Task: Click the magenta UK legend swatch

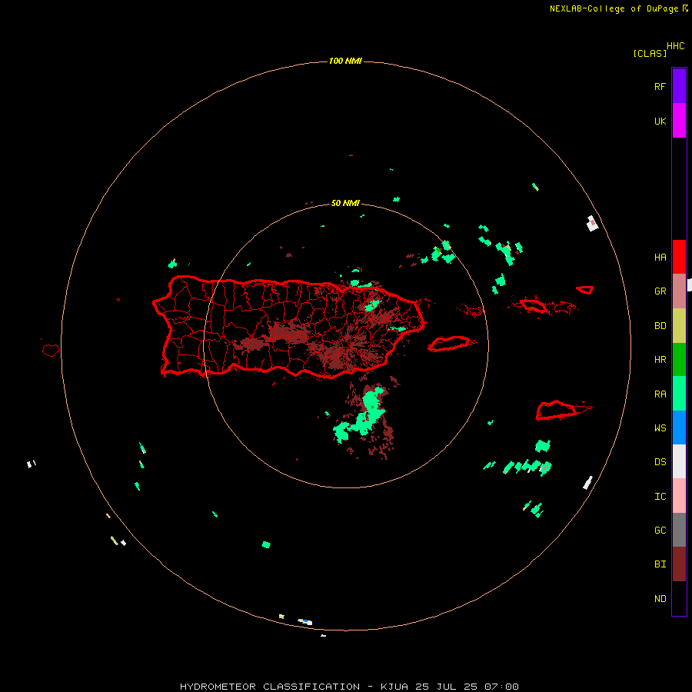Action: 679,121
